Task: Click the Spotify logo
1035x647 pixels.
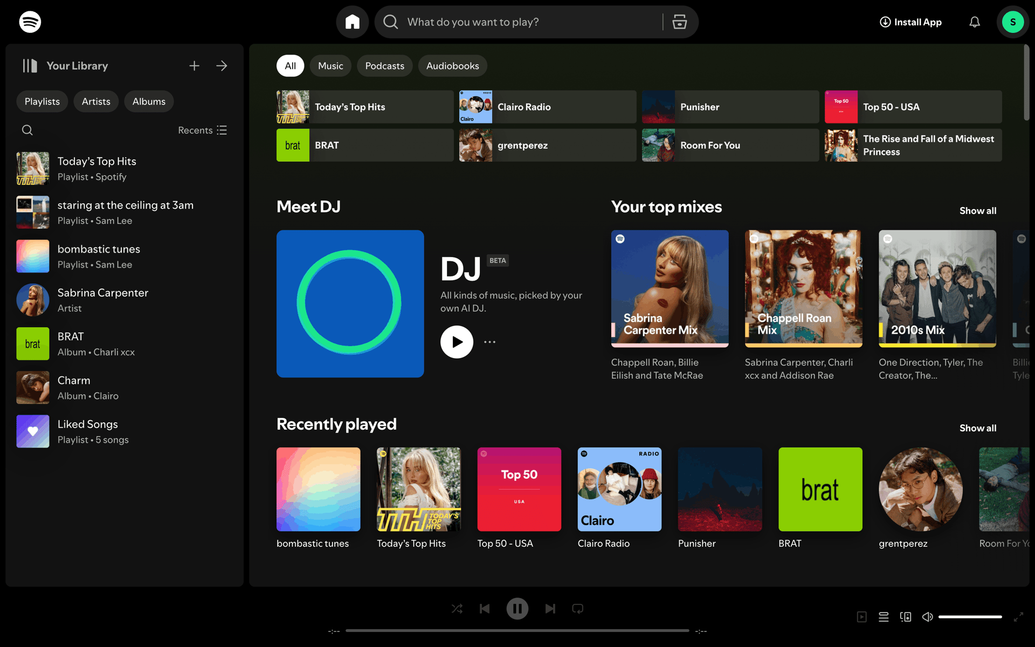Action: [30, 22]
